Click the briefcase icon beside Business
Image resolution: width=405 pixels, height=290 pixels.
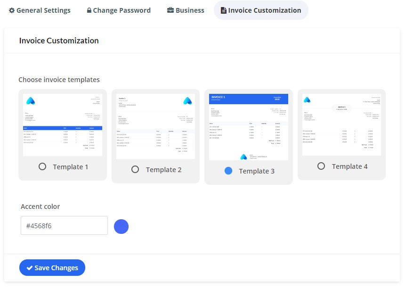(170, 10)
